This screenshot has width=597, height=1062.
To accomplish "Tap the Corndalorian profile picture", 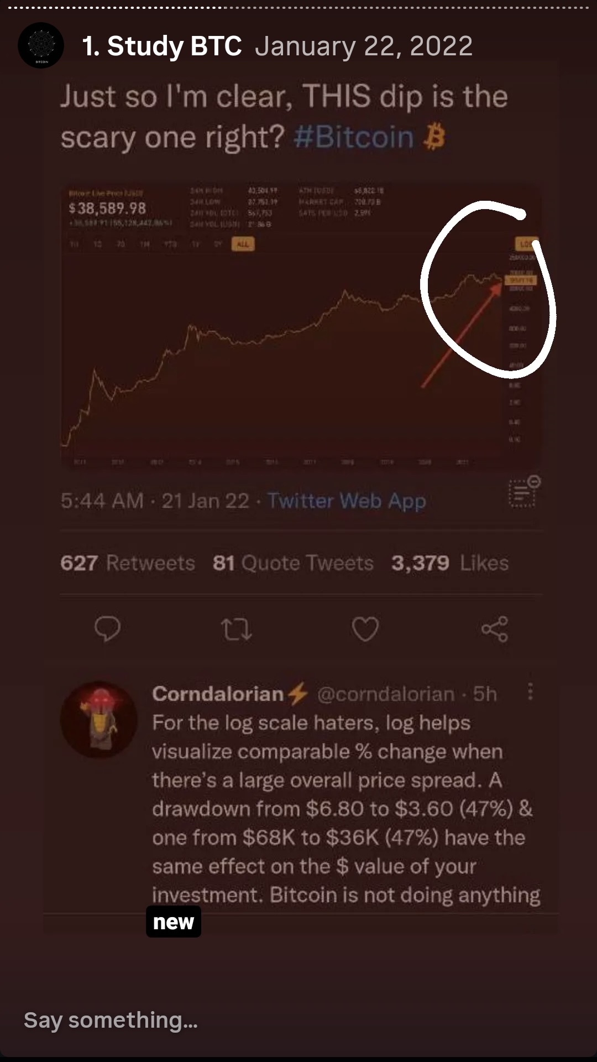I will 98,720.
